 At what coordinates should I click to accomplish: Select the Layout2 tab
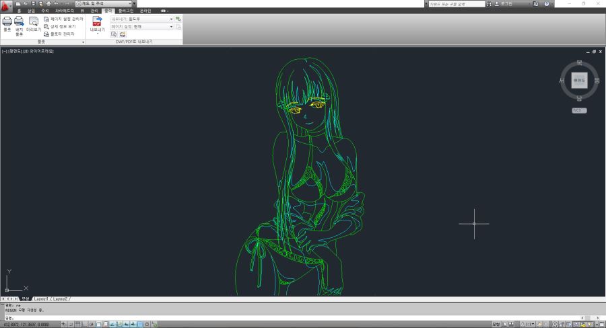61,298
